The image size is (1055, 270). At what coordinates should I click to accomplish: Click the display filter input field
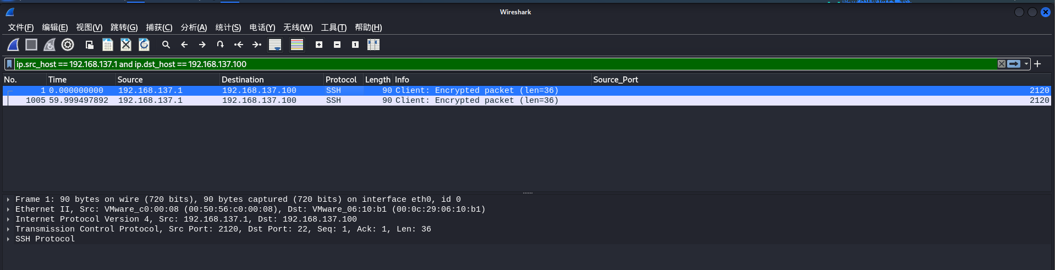(x=505, y=64)
